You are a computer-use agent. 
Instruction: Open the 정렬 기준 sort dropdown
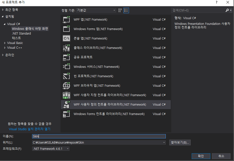tap(96, 10)
